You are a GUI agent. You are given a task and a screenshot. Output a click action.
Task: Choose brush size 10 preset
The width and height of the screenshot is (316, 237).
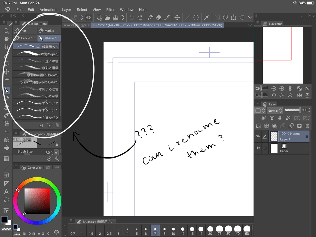[173, 230]
